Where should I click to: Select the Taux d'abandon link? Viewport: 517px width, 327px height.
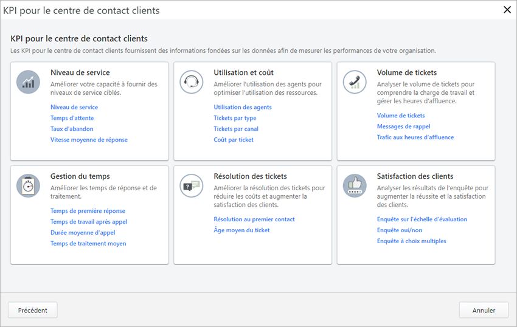tap(72, 129)
